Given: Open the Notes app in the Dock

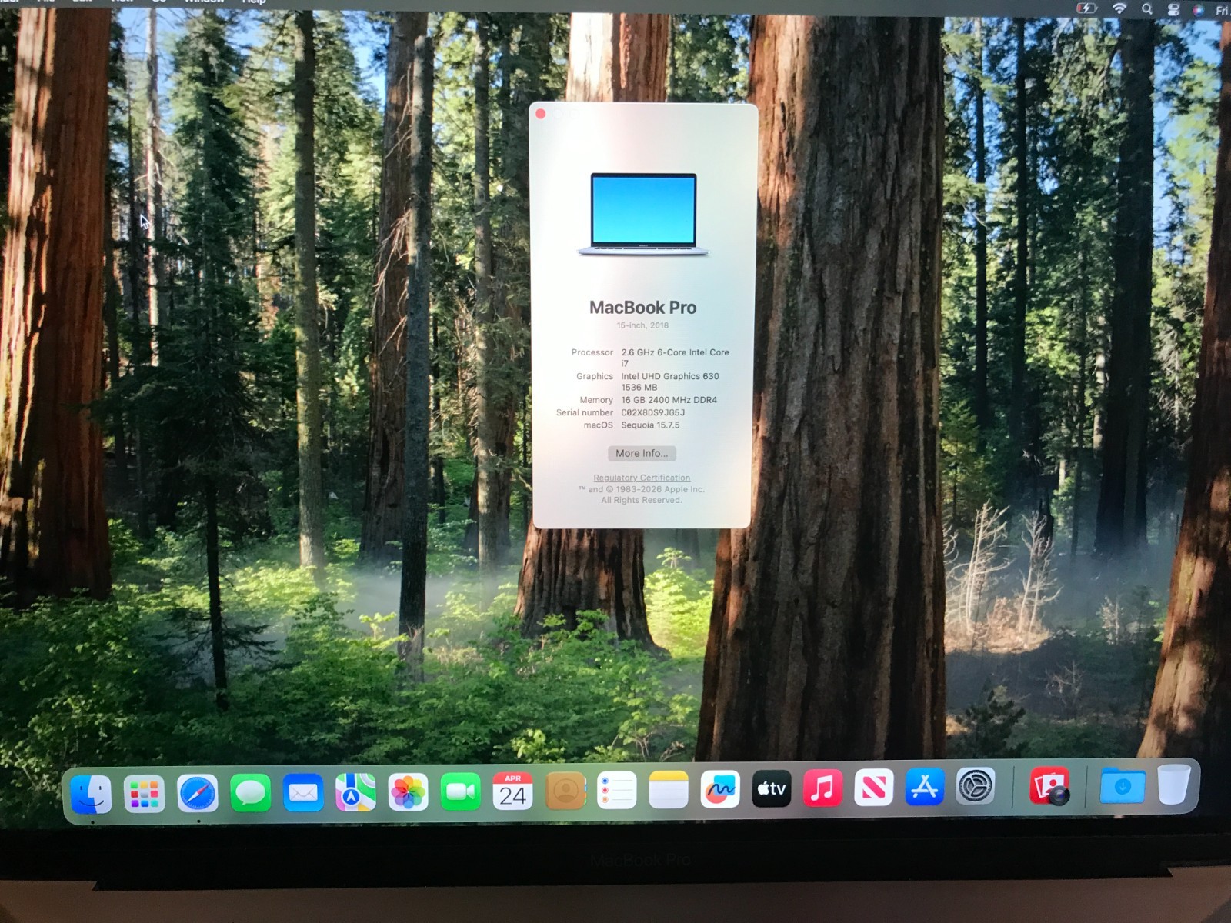Looking at the screenshot, I should tap(669, 789).
